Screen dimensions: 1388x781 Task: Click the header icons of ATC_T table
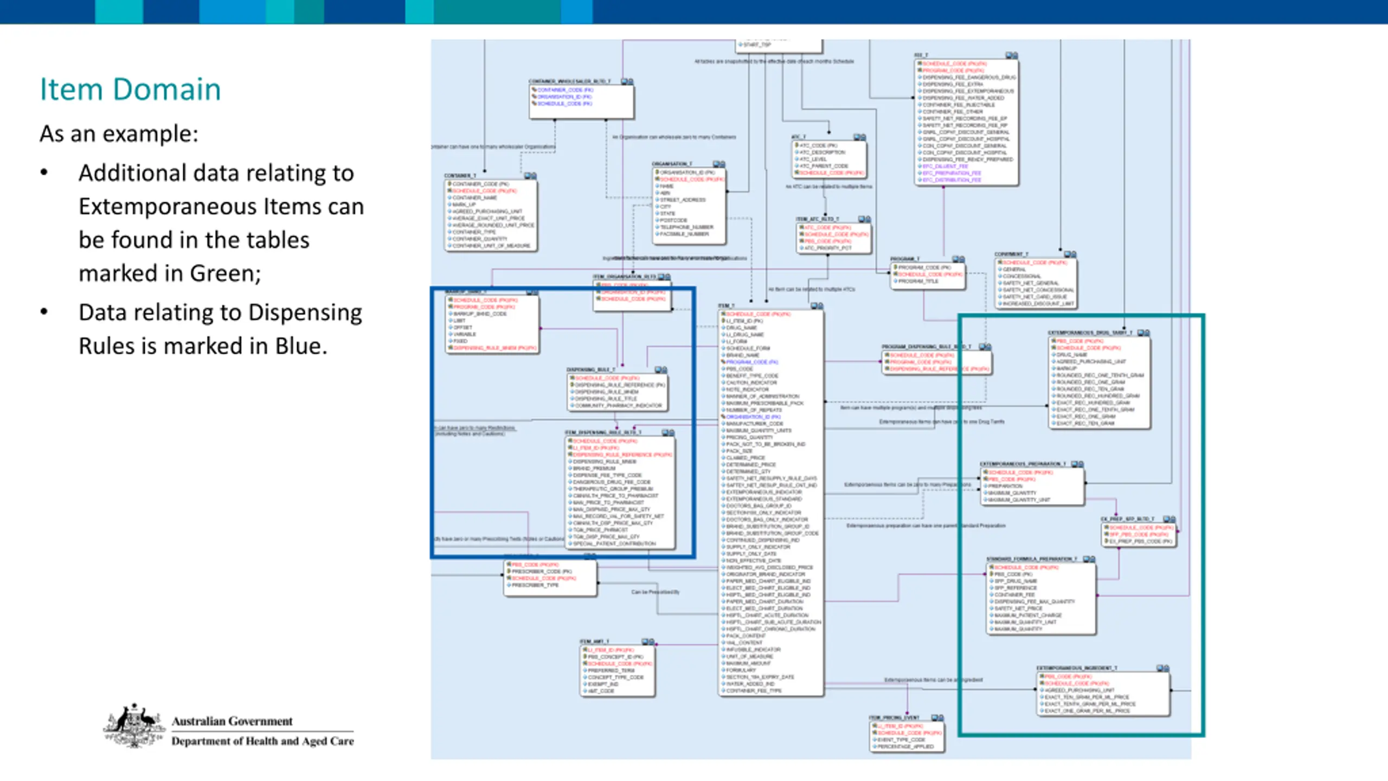tap(860, 137)
